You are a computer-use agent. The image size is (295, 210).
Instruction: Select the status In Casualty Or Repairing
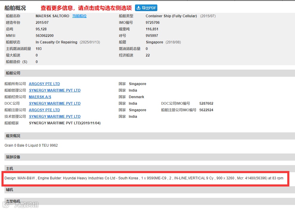(x=57, y=42)
